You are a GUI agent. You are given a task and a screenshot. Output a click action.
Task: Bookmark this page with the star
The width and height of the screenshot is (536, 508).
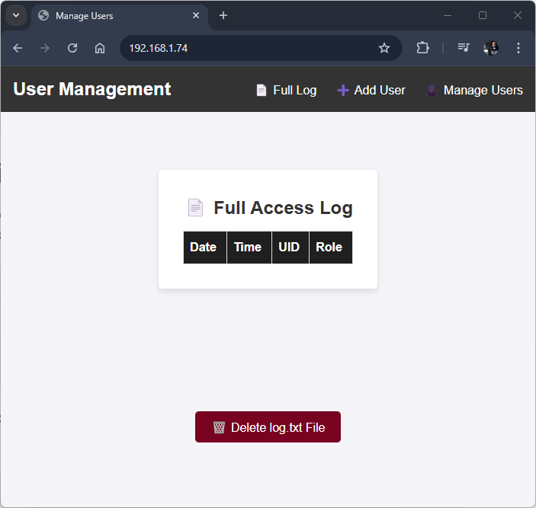[x=384, y=48]
